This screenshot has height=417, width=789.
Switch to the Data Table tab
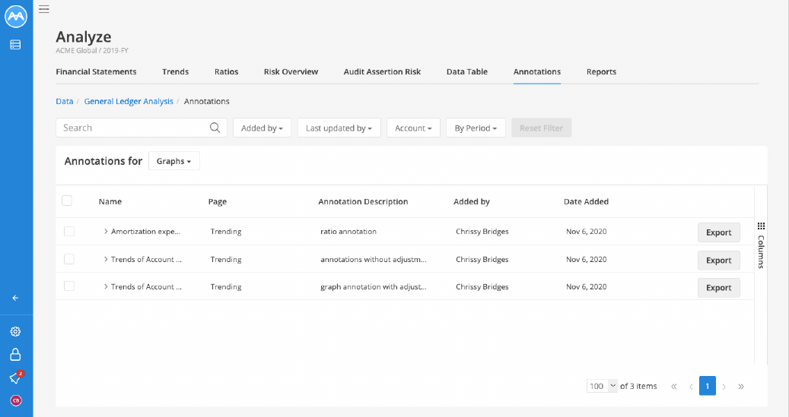tap(467, 72)
